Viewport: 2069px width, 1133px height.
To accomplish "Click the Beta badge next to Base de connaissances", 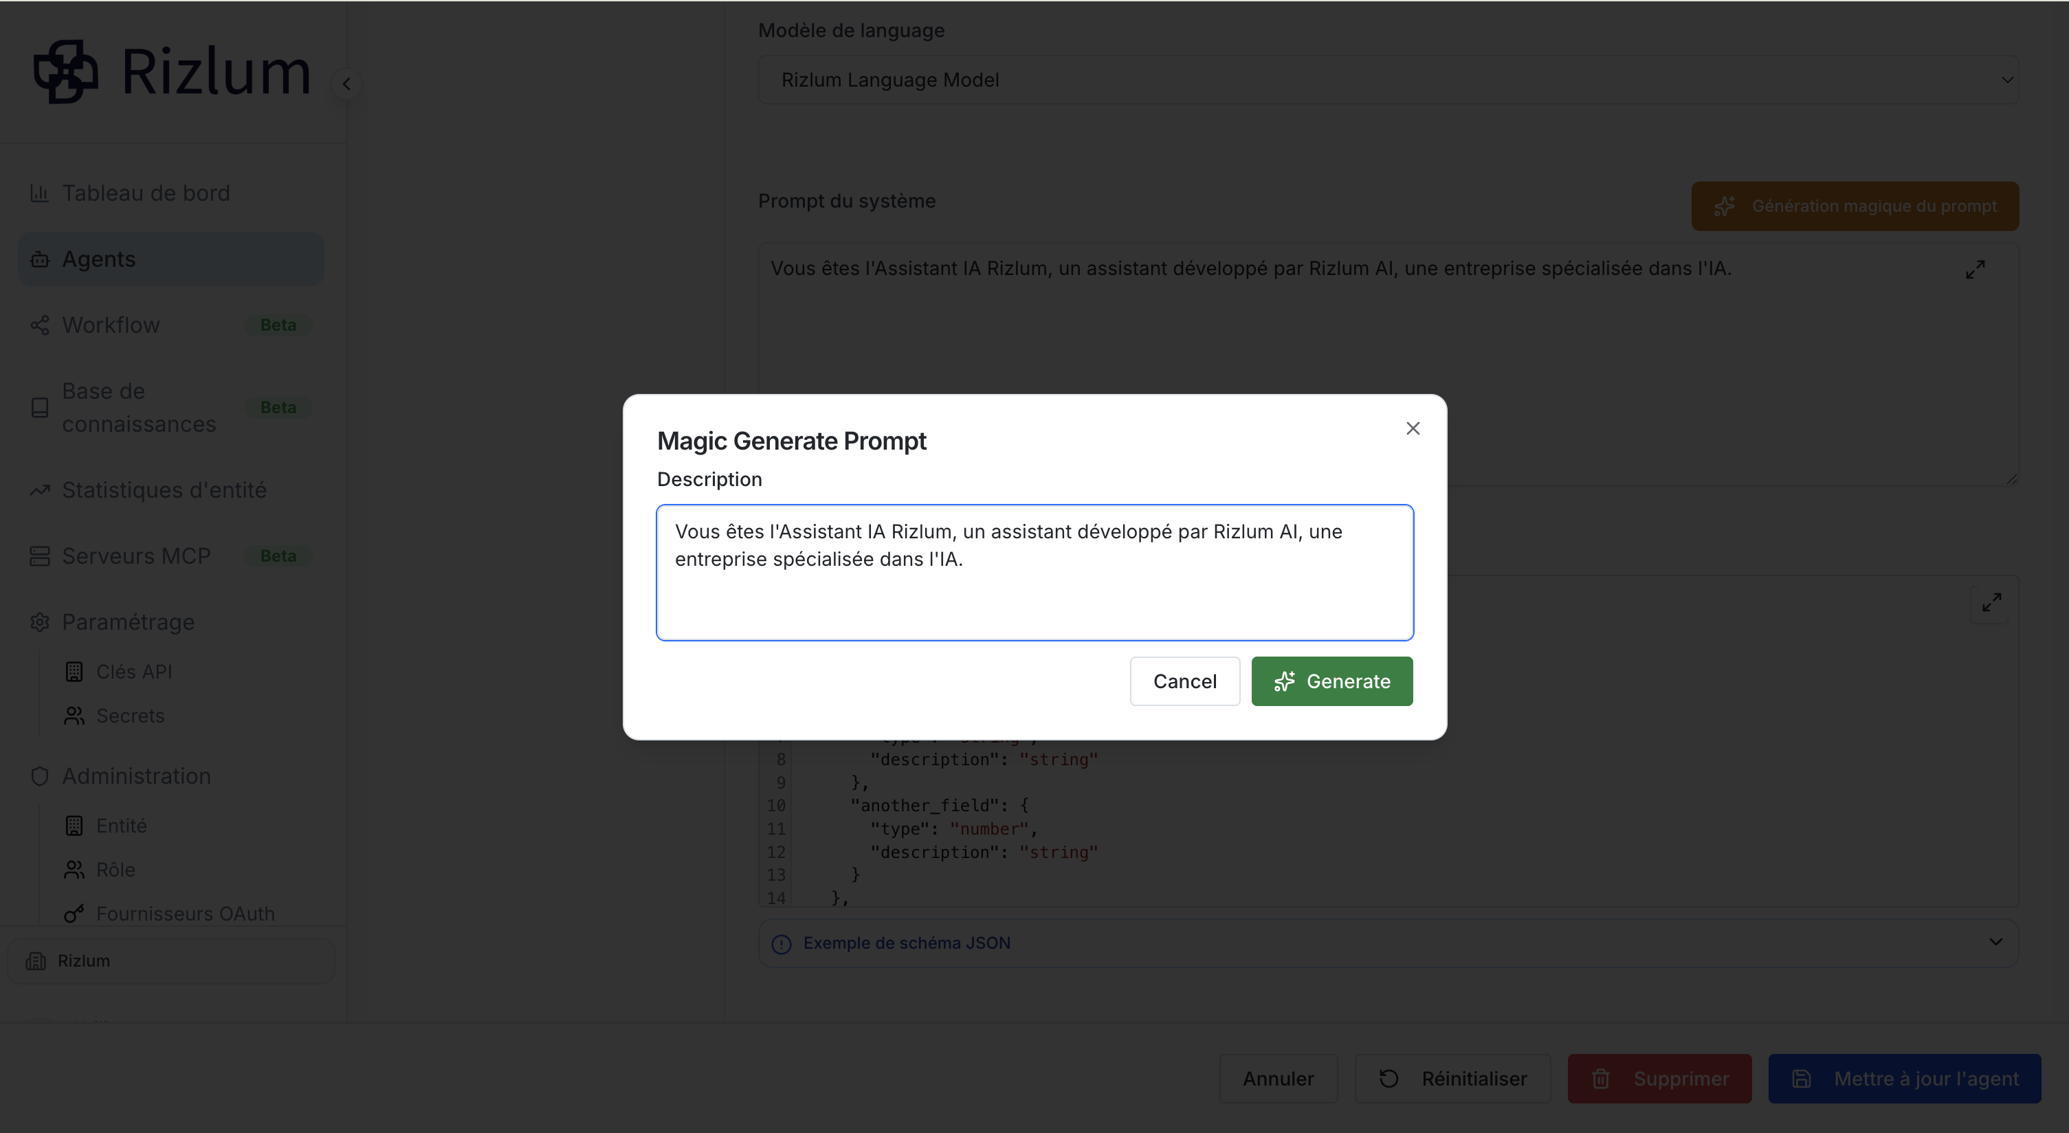I will [278, 408].
